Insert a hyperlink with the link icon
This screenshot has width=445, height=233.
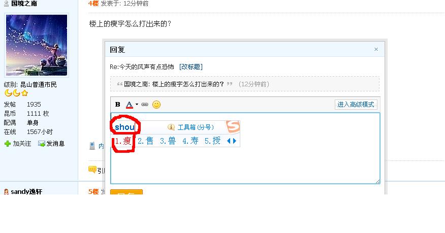click(145, 104)
